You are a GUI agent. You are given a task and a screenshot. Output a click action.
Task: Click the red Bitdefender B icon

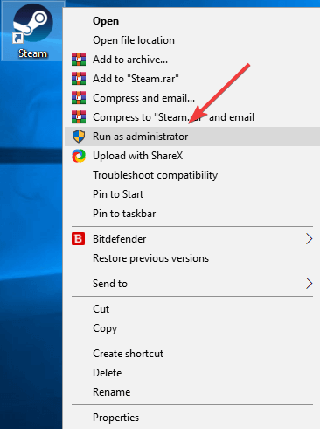click(x=79, y=239)
